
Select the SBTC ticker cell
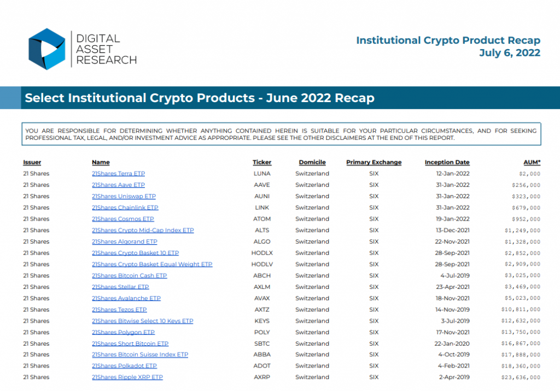(262, 343)
